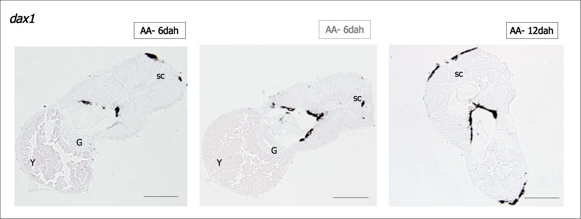Click the dark stain right of middle panel sc label
The height and width of the screenshot is (219, 581).
click(x=364, y=102)
